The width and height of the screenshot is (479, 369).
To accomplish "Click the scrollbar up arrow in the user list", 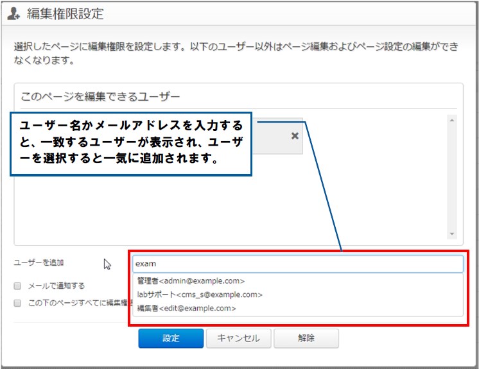I will pos(452,120).
